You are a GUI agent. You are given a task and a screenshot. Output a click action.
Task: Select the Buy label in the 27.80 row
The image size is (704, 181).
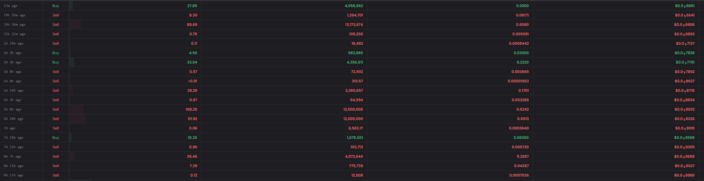[x=56, y=6]
